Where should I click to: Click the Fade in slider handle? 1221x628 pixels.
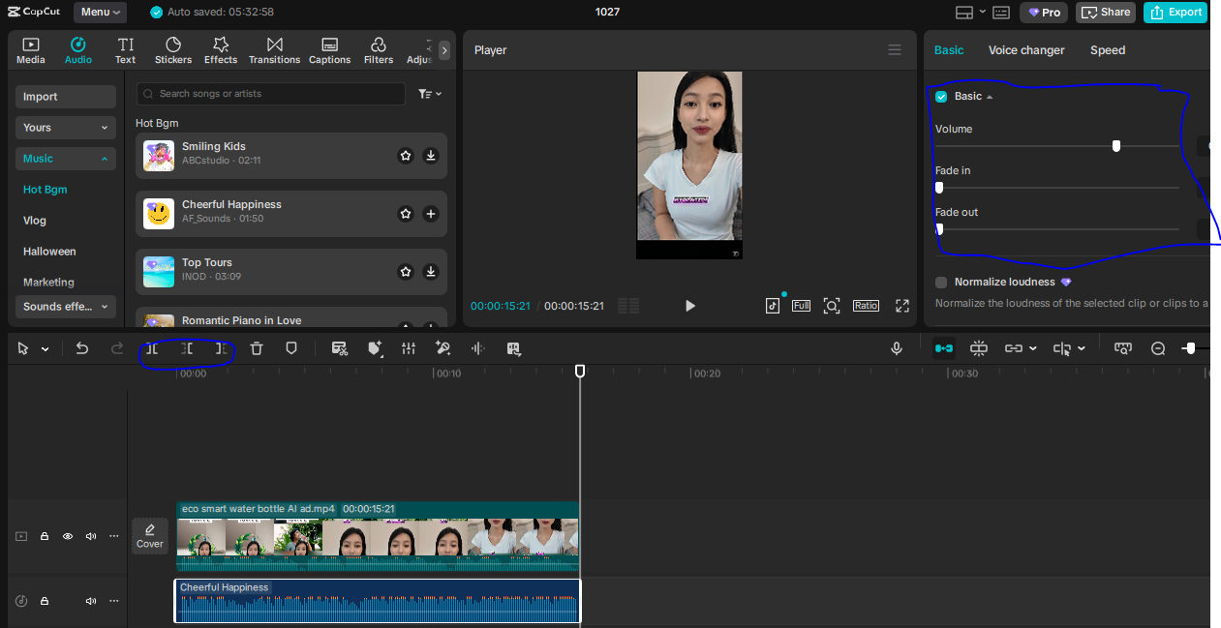tap(939, 188)
